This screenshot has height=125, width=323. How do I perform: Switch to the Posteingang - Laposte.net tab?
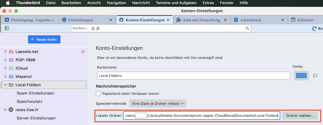coord(30,20)
